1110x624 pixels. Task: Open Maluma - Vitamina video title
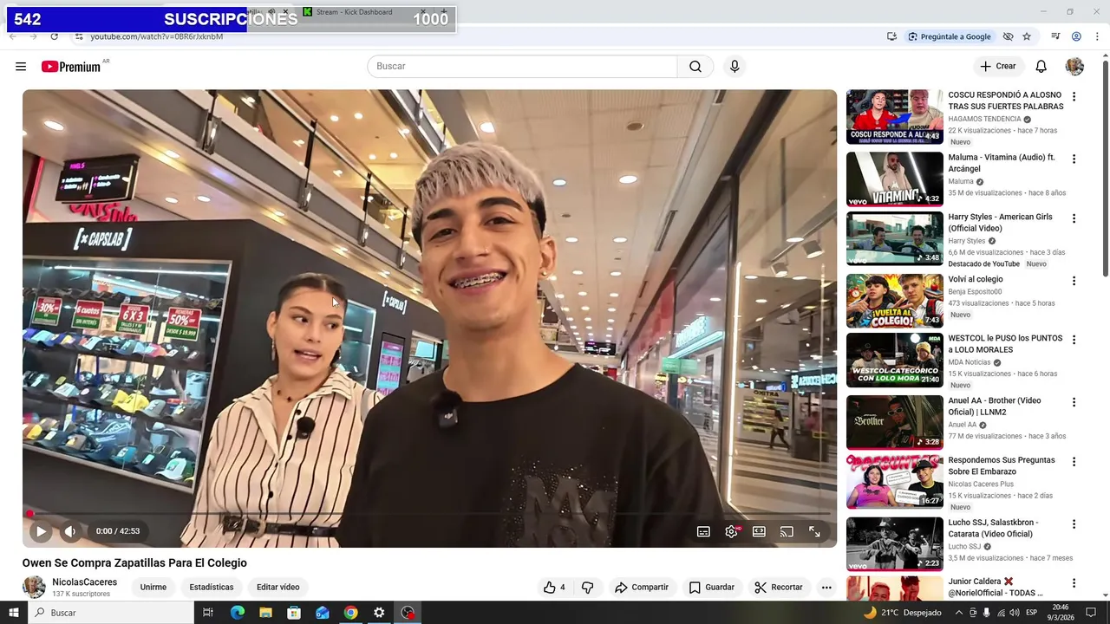coord(1001,163)
